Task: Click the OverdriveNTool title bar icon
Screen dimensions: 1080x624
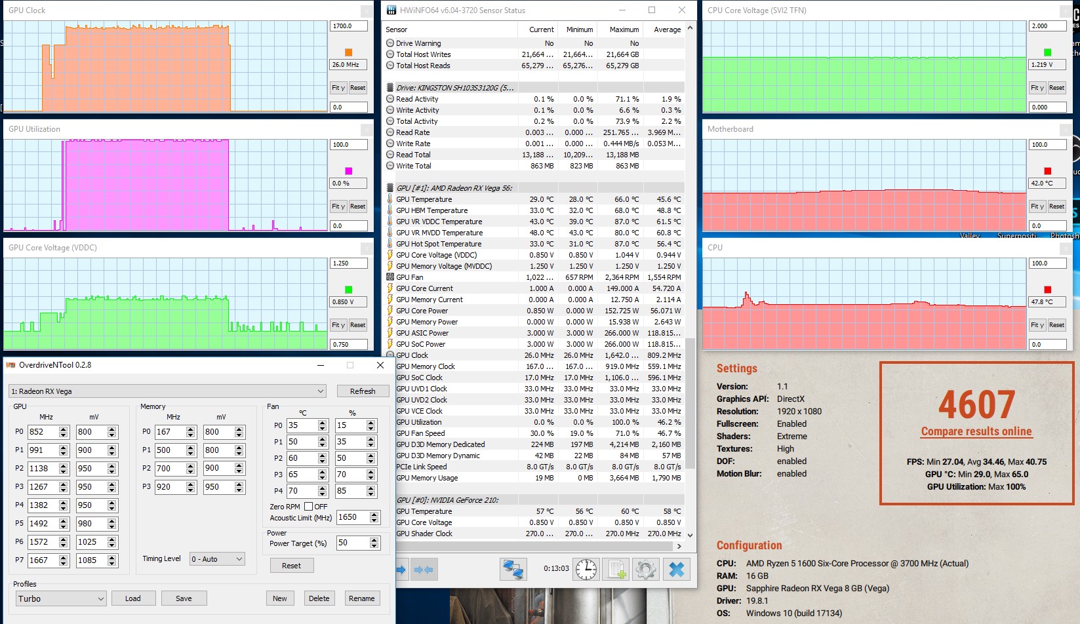Action: coord(10,365)
